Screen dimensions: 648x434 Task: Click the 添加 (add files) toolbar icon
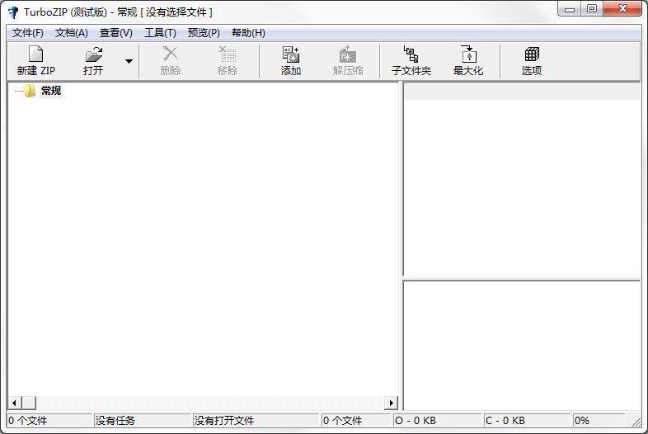click(x=291, y=54)
